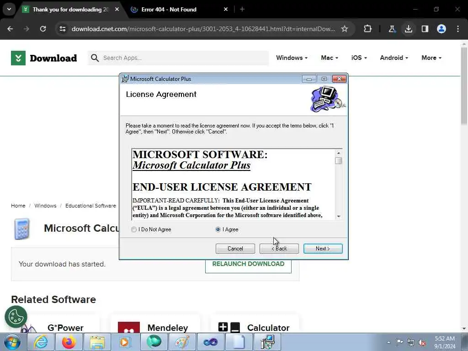Open the browser extensions menu
This screenshot has height=351, width=468.
tap(368, 29)
